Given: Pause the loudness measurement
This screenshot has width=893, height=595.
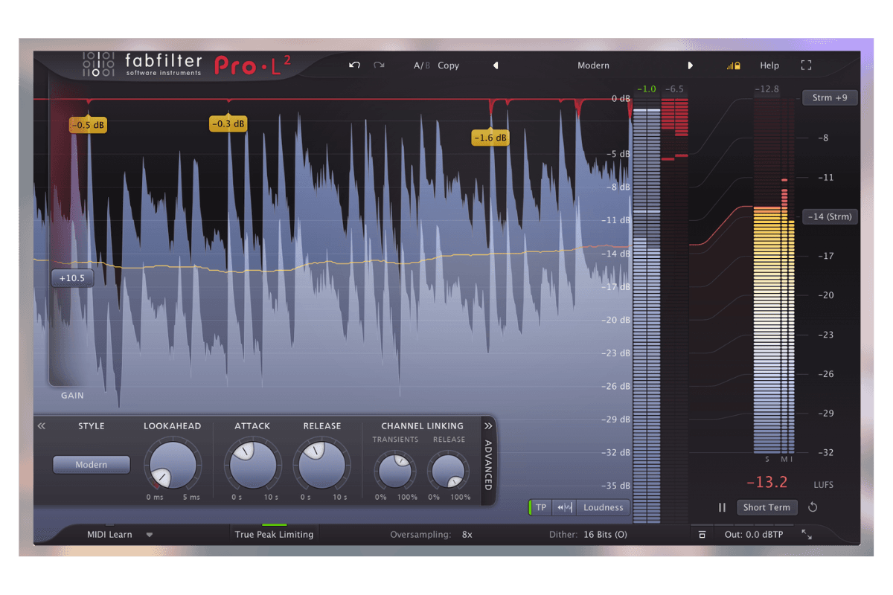Looking at the screenshot, I should click(722, 508).
